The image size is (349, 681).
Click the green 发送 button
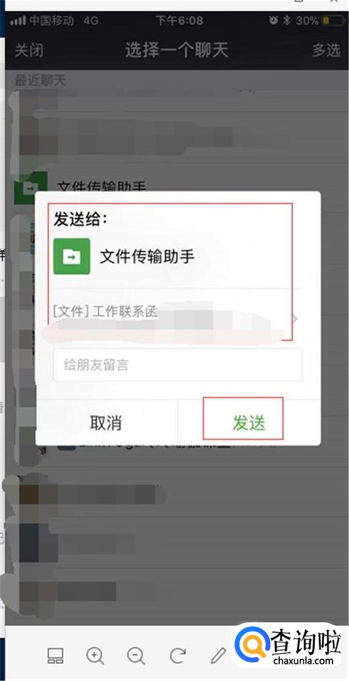[x=249, y=423]
